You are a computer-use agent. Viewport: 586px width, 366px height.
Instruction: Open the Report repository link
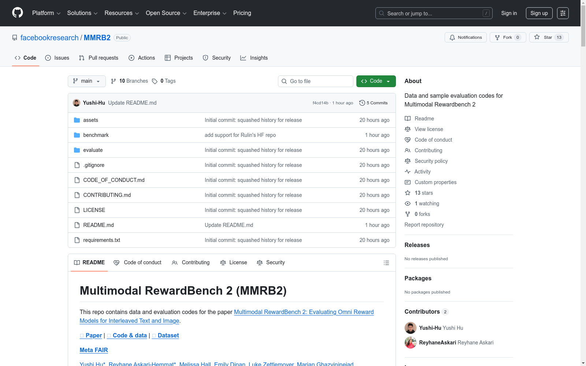[424, 225]
